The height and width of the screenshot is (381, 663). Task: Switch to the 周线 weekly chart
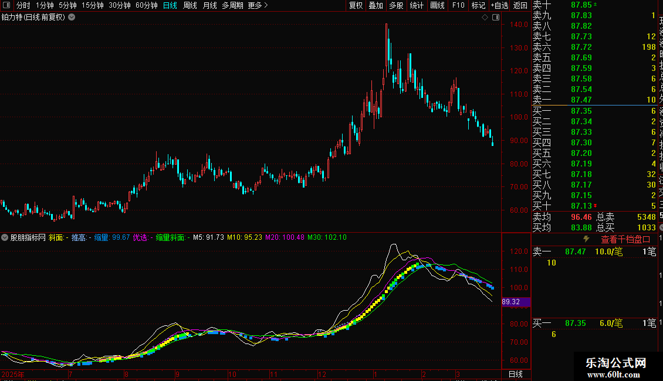(190, 5)
